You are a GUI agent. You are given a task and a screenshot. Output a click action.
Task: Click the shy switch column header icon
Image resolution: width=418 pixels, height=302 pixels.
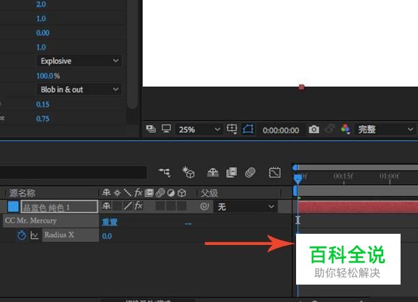click(x=107, y=193)
